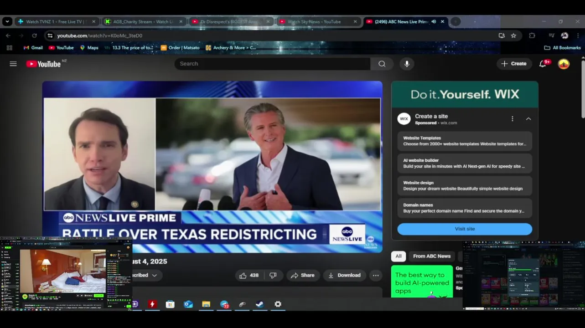Viewport: 585px width, 328px height.
Task: Open Domain names ad link
Action: [465, 208]
